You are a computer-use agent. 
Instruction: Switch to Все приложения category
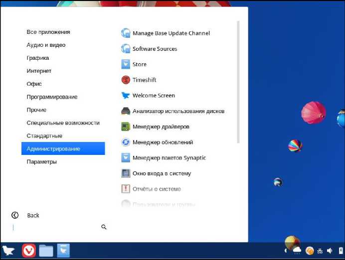coord(48,32)
